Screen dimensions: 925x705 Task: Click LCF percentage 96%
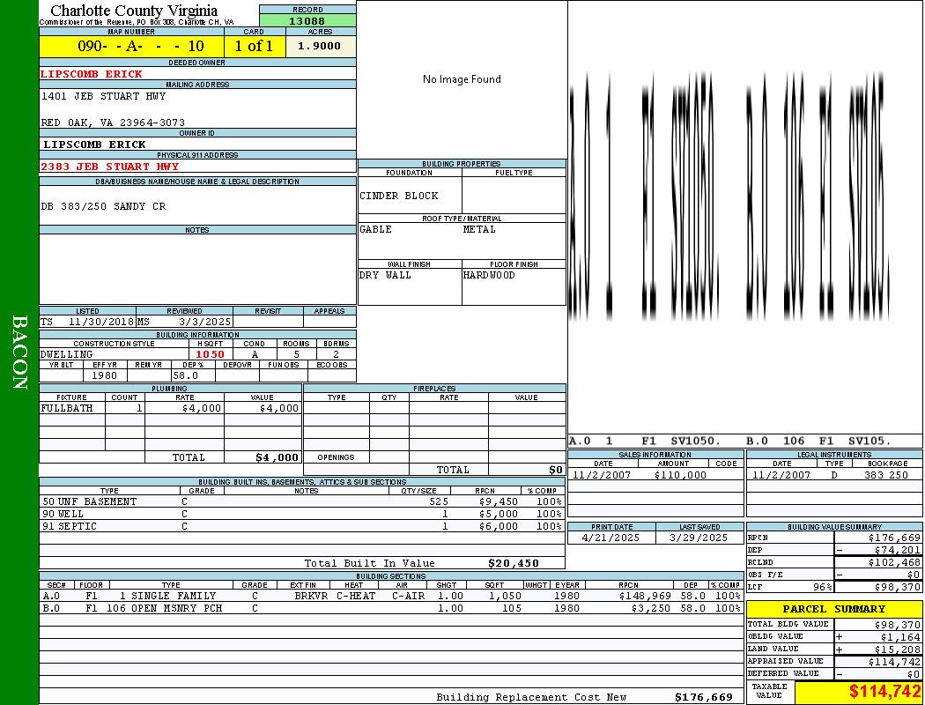pyautogui.click(x=822, y=588)
